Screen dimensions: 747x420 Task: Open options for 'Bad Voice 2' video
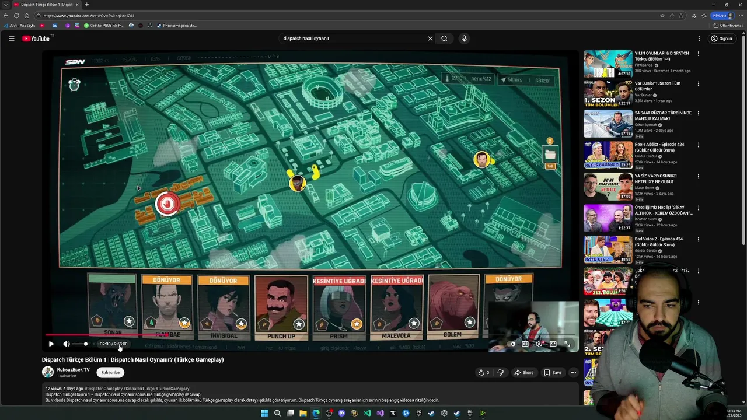point(698,240)
